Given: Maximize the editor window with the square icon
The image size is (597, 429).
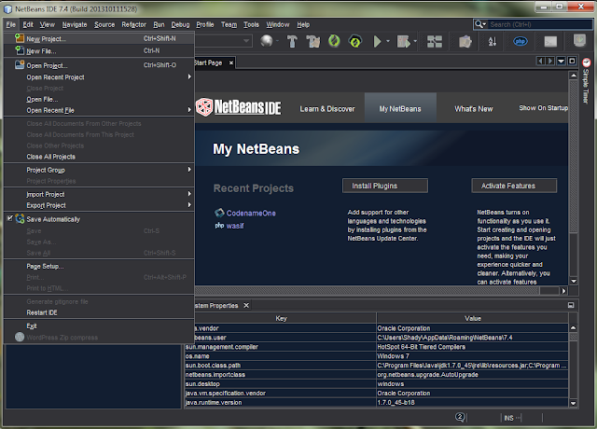Looking at the screenshot, I should (572, 61).
